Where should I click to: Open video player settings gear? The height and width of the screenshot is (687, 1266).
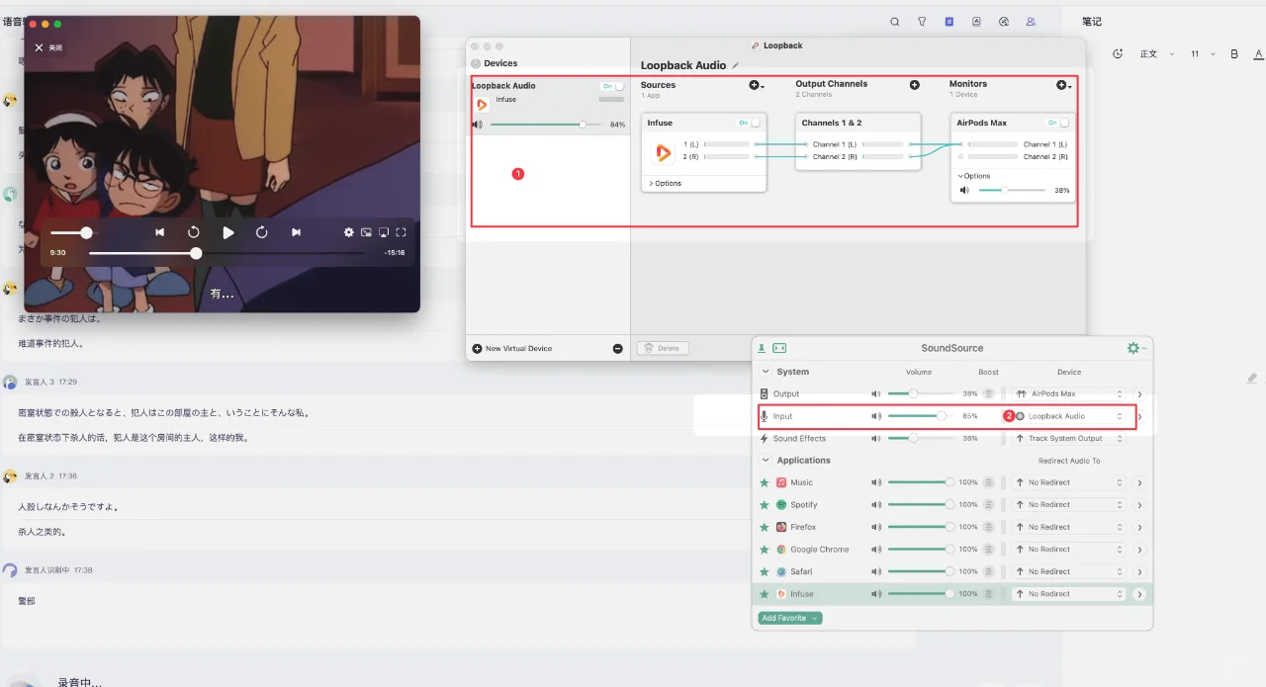point(348,232)
